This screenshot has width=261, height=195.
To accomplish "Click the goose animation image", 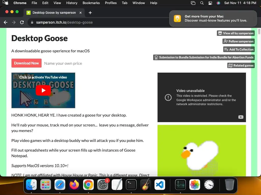I will [x=202, y=151].
